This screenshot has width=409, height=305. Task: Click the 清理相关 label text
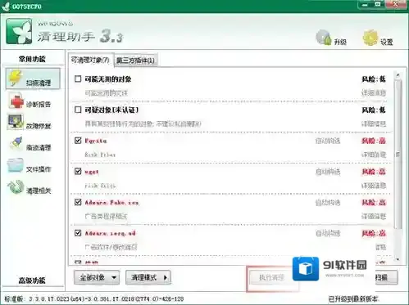pyautogui.click(x=39, y=191)
